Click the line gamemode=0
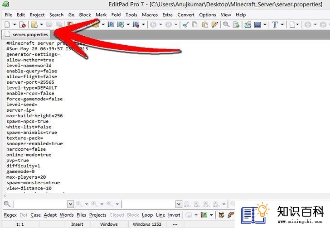This screenshot has width=330, height=228. (x=20, y=171)
